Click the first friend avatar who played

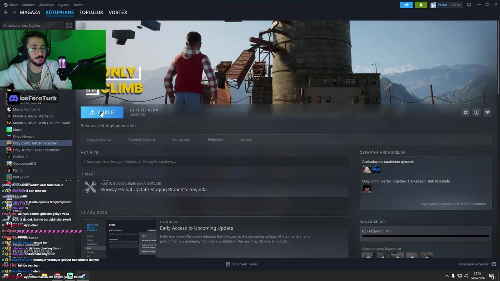point(367,169)
